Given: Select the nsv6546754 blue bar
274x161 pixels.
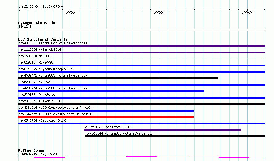Looking at the screenshot, I should (x=142, y=124).
